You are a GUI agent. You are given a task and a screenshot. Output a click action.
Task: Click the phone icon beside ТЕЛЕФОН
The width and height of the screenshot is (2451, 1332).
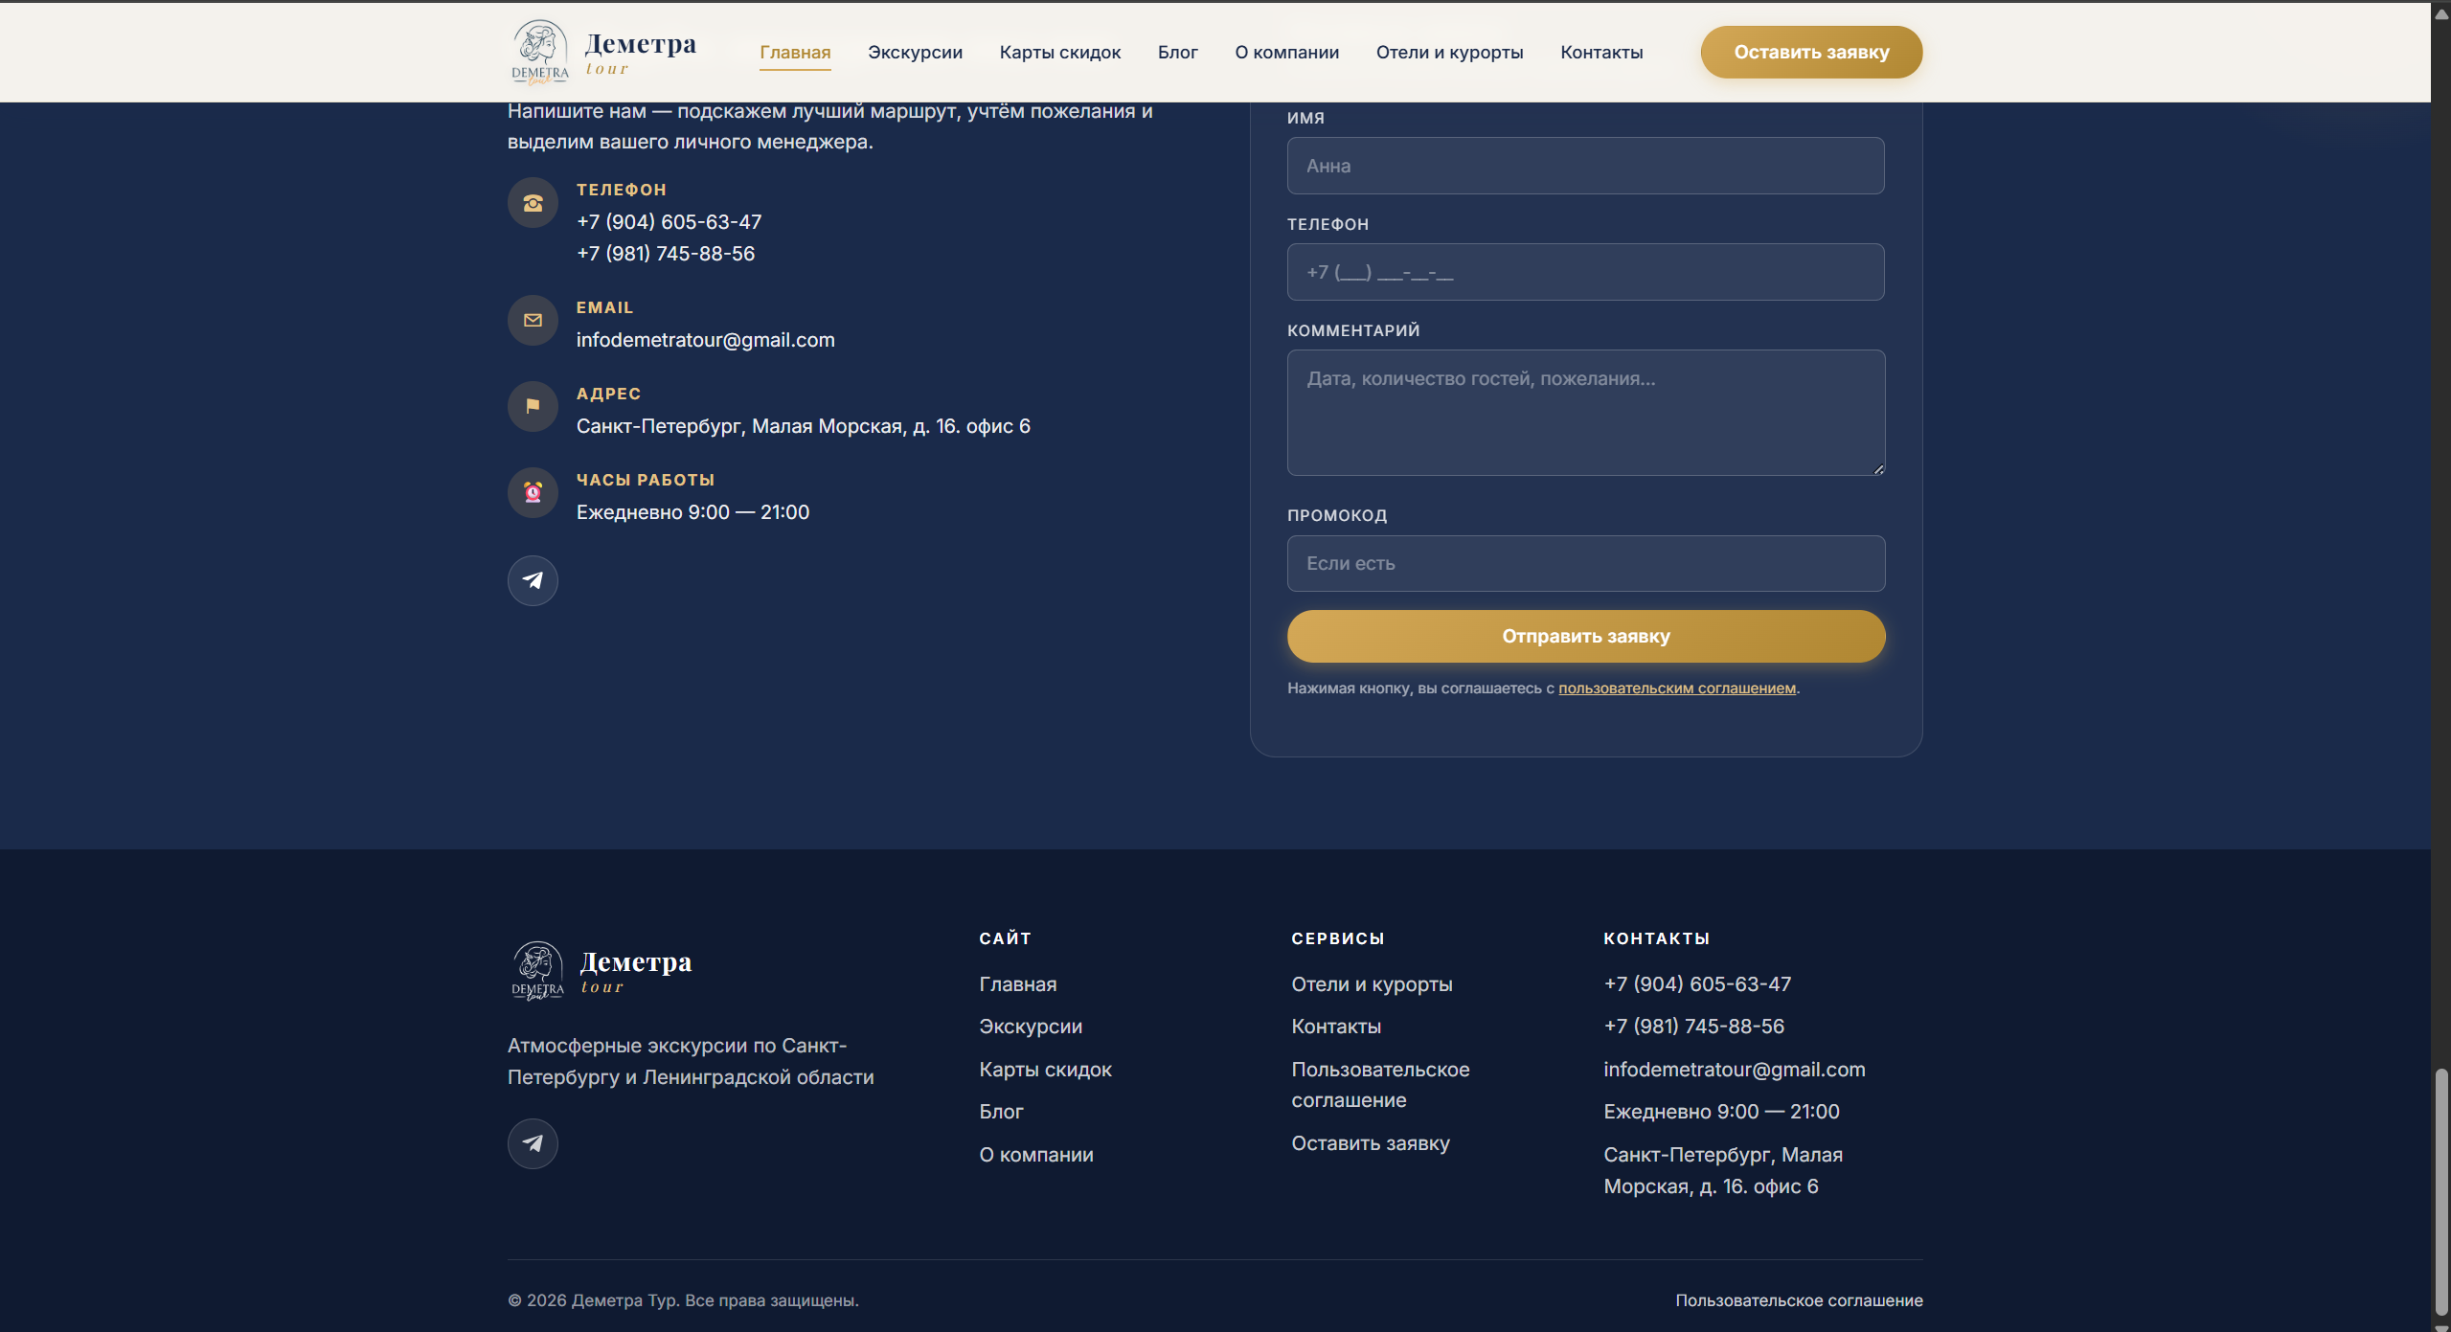pos(533,203)
